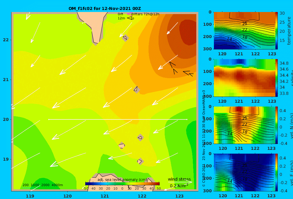Click the '30' tick on temperature color bar
The image size is (293, 199).
click(x=282, y=13)
